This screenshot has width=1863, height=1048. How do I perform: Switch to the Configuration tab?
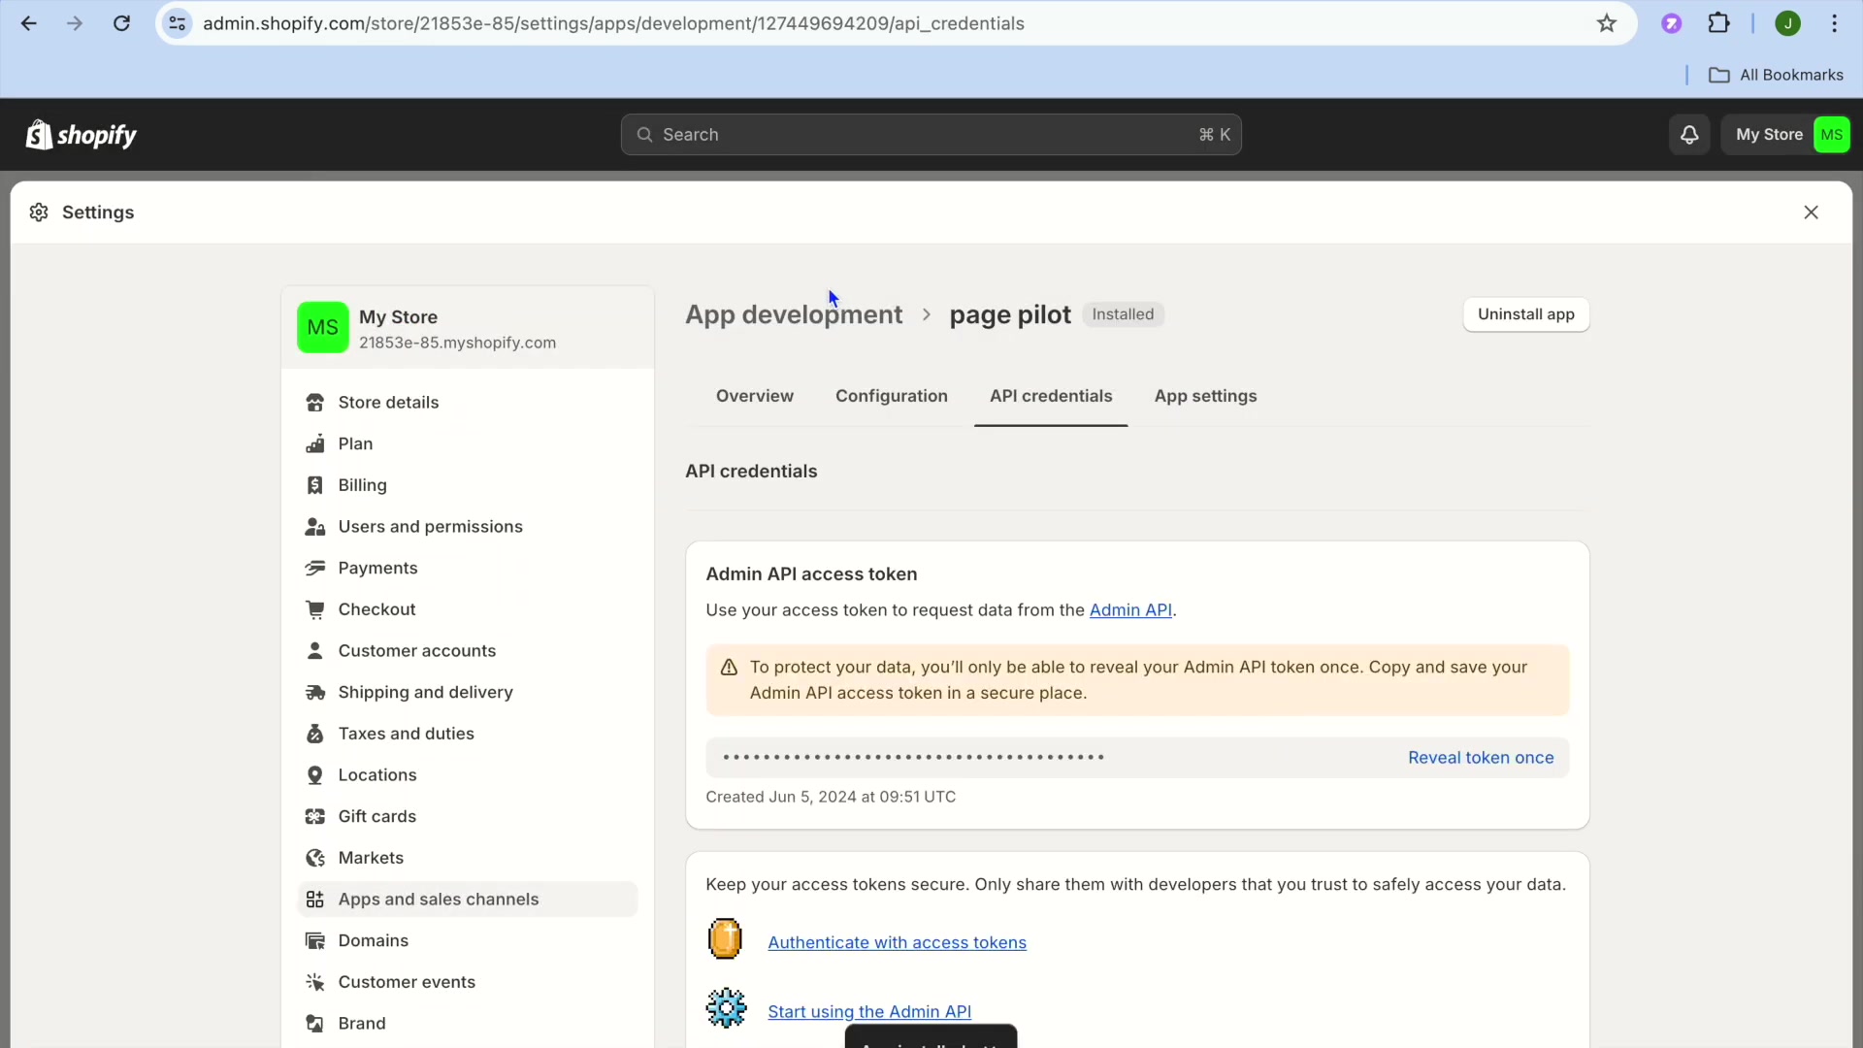tap(892, 396)
